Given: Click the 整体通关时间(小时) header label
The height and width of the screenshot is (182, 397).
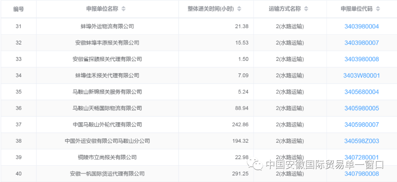Looking at the screenshot, I should pyautogui.click(x=211, y=9).
